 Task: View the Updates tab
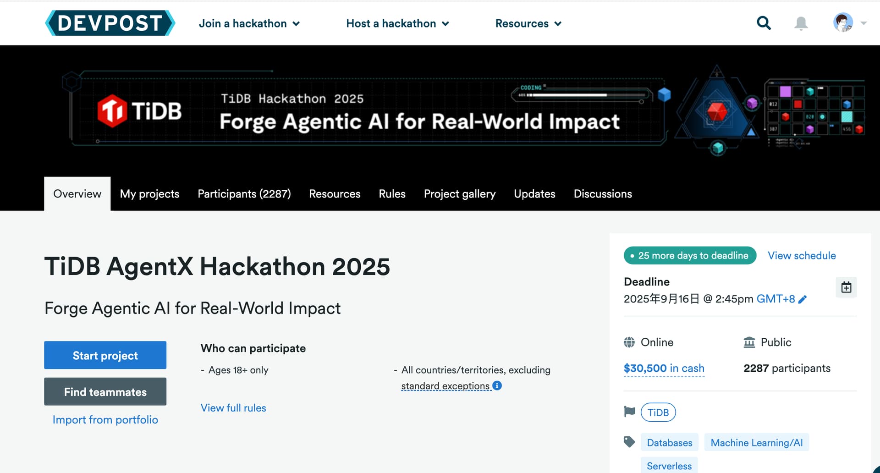tap(534, 194)
